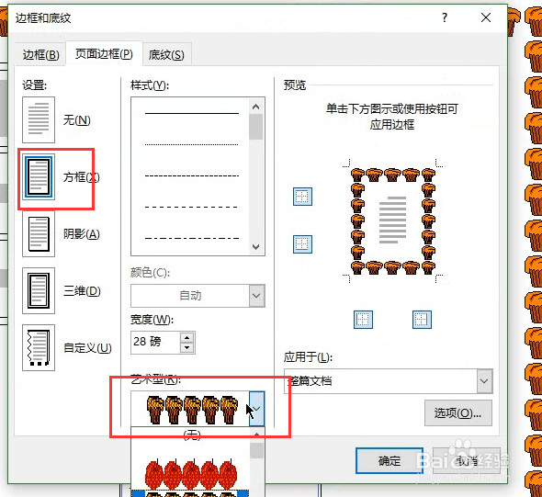Toggle top border button in preview
The width and height of the screenshot is (542, 497).
point(302,197)
